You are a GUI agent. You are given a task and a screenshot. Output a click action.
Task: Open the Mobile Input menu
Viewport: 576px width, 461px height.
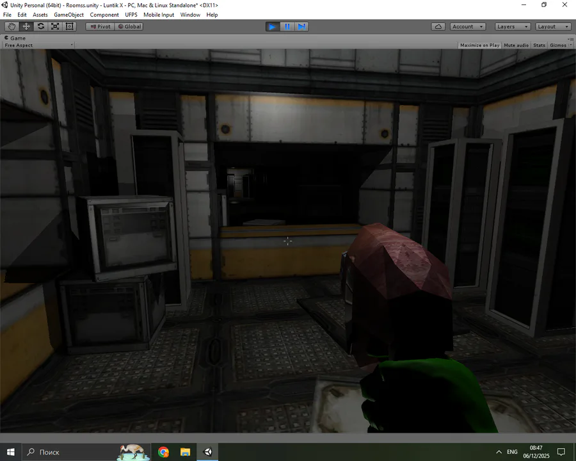tap(159, 15)
